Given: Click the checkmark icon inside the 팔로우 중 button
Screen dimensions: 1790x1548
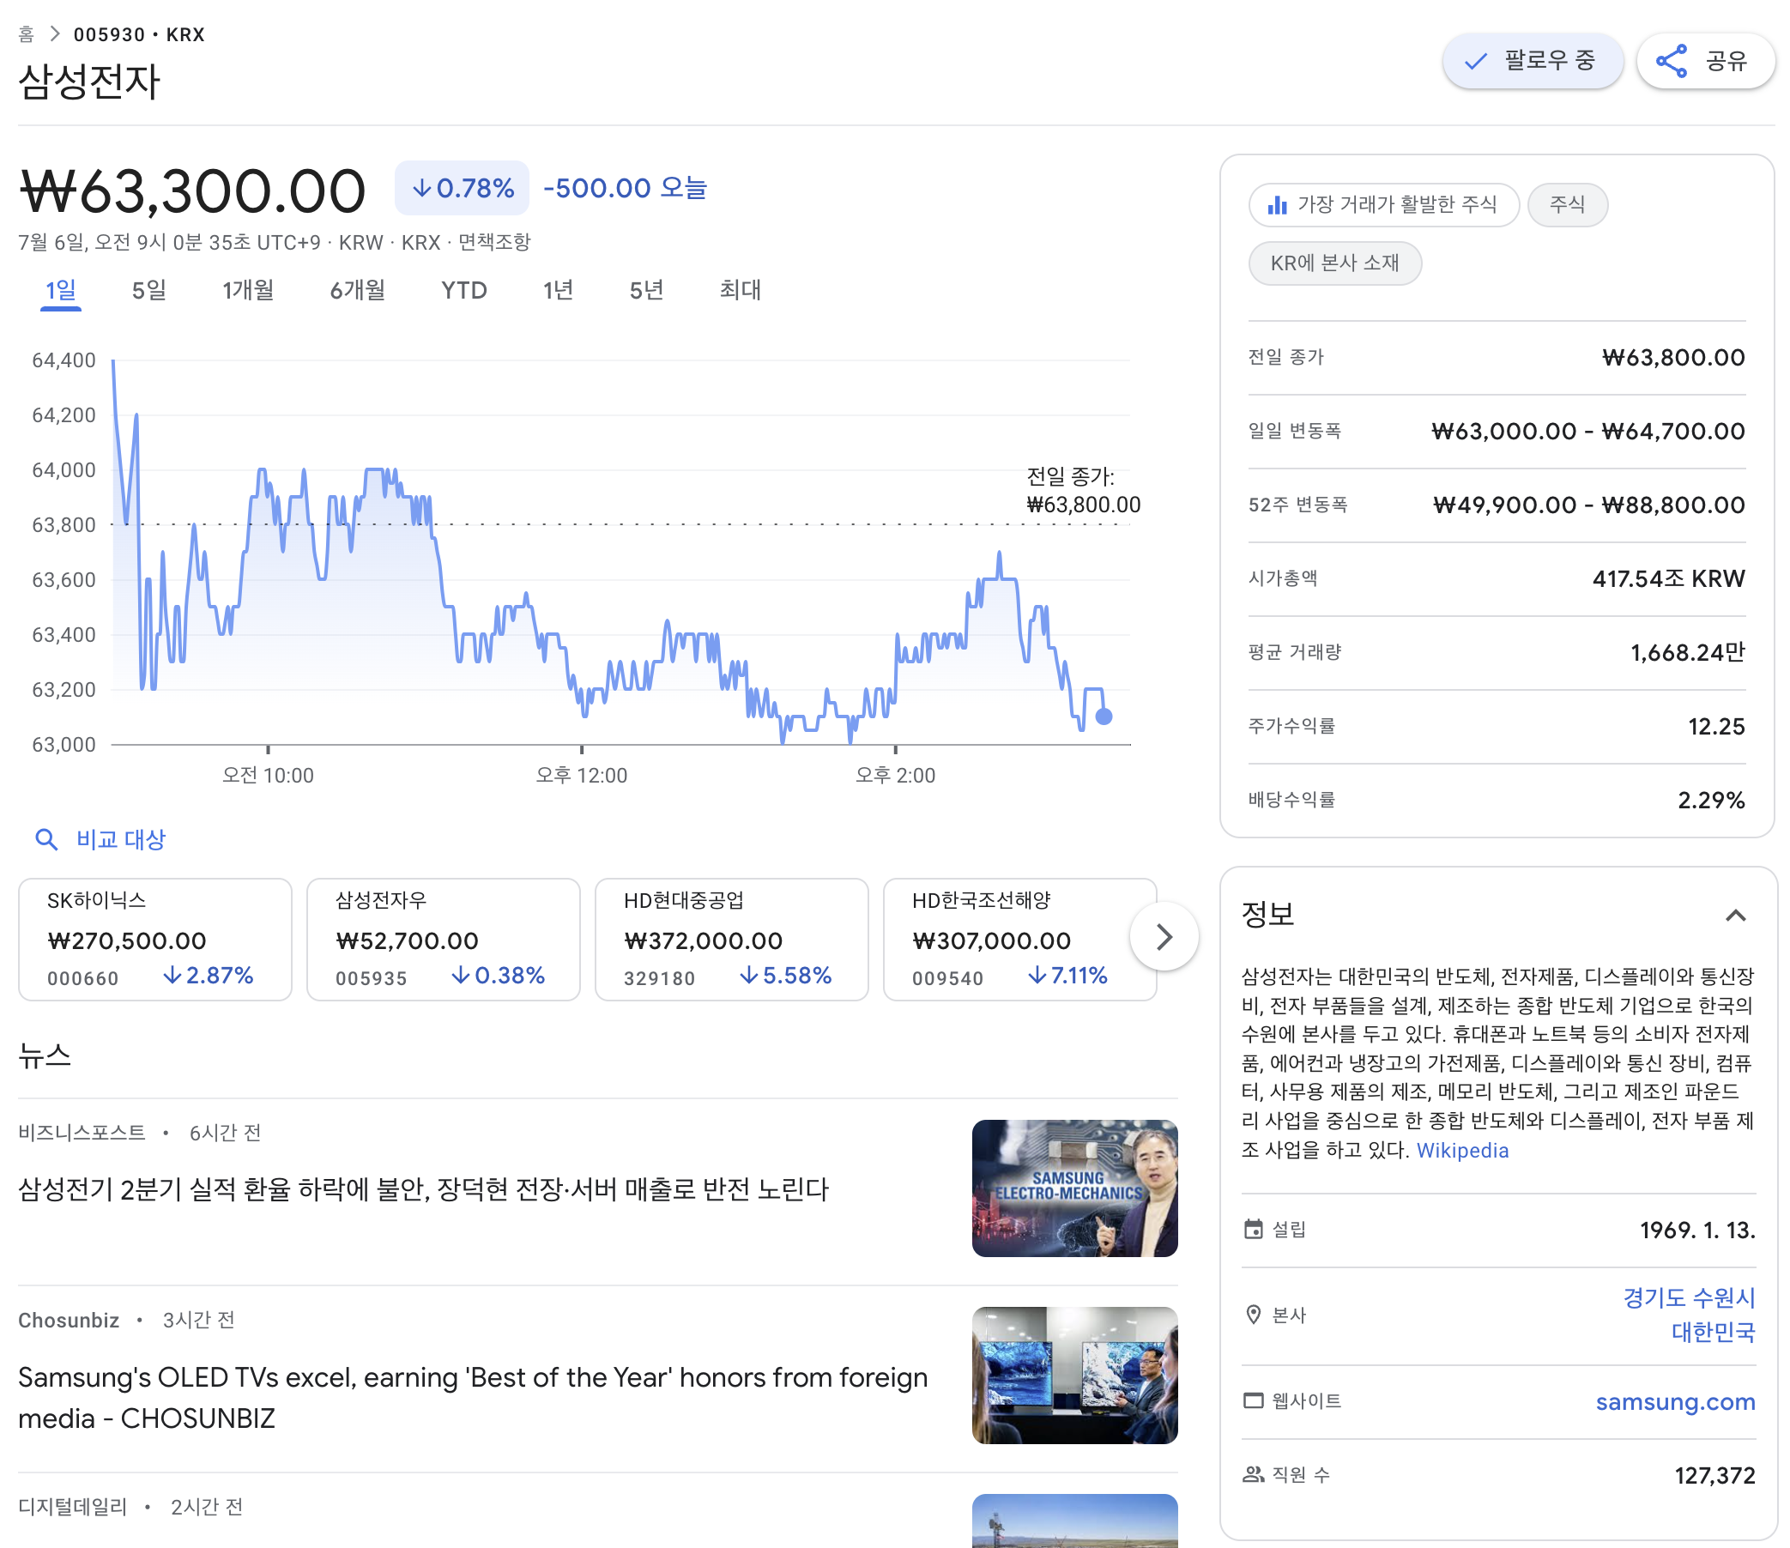Looking at the screenshot, I should coord(1474,60).
